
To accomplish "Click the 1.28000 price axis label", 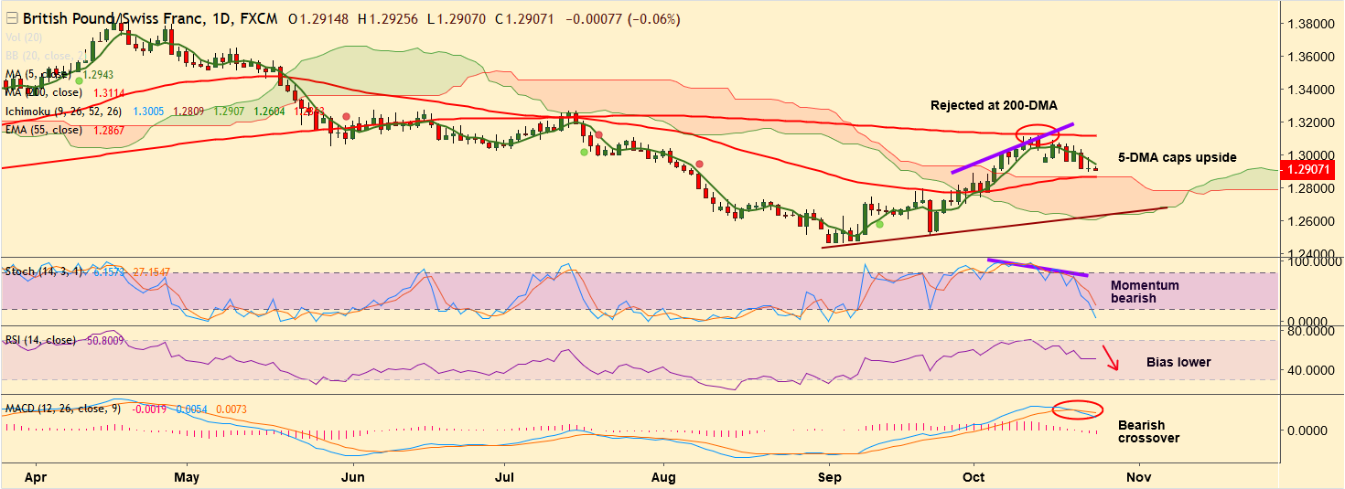I will click(1308, 188).
